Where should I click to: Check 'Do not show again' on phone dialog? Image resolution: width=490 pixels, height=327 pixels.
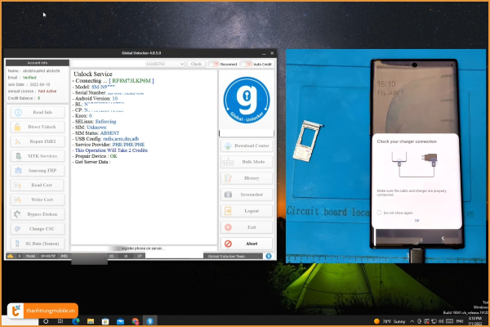tap(378, 212)
